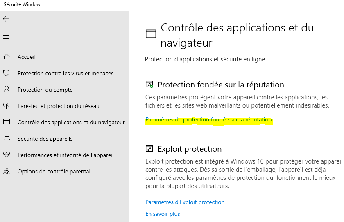Open Accueil in the sidebar
The height and width of the screenshot is (222, 344).
(27, 57)
